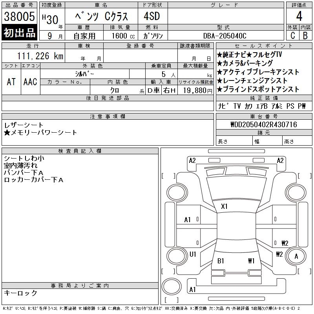Image resolution: width=314 pixels, height=314 pixels.
Task: Select the 検査員記入欄 section header
Action: tap(80, 151)
